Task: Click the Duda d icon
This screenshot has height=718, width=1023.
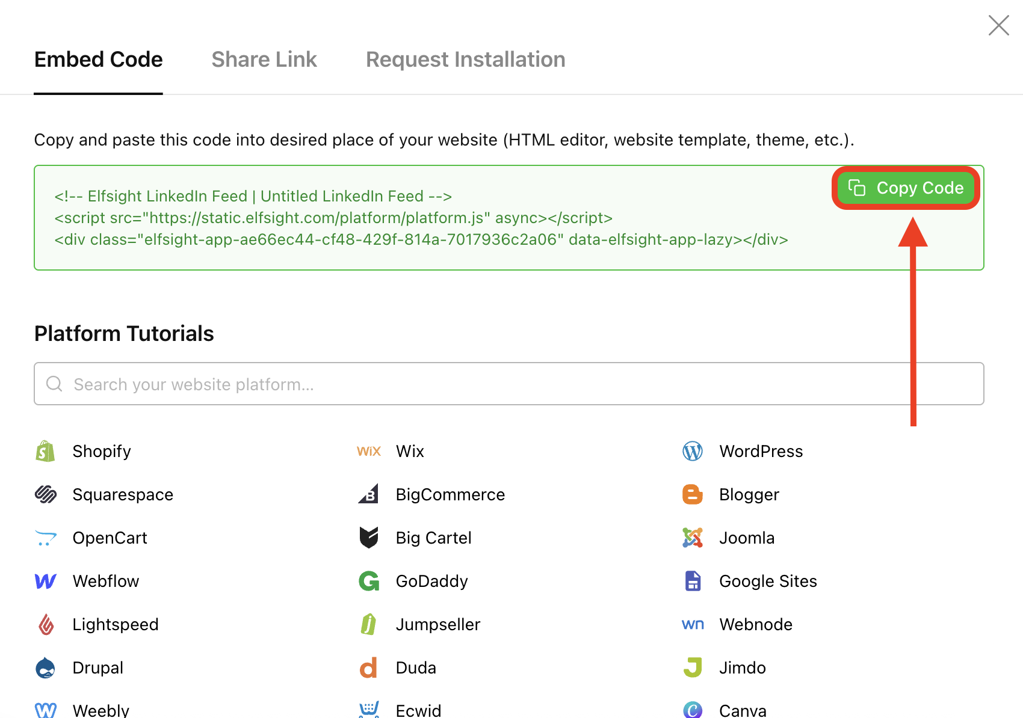Action: (x=369, y=667)
